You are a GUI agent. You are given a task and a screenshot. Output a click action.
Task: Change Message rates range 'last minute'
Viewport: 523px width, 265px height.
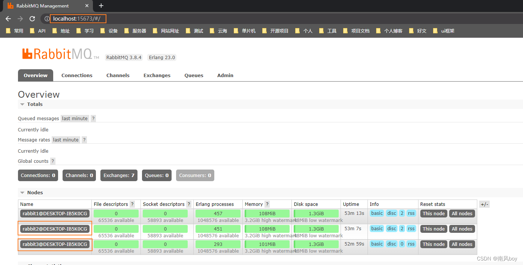tap(66, 140)
